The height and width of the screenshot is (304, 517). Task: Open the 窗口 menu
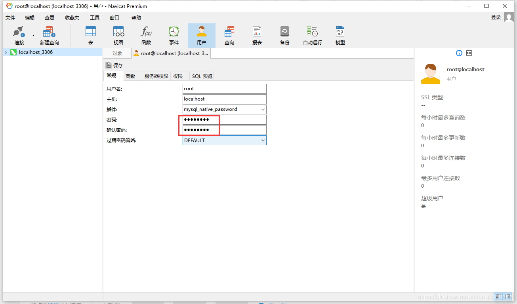(x=114, y=18)
